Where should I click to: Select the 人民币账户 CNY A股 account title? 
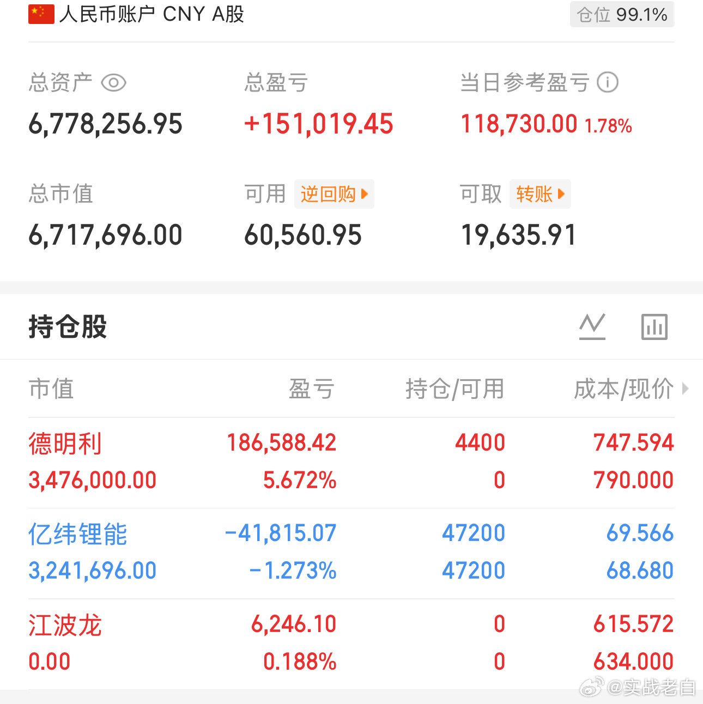coord(152,14)
